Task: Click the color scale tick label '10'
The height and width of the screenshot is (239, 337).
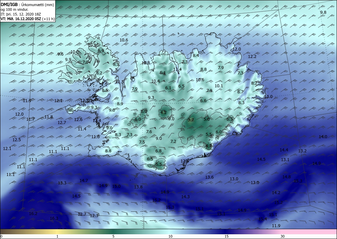Action: [x=171, y=236]
